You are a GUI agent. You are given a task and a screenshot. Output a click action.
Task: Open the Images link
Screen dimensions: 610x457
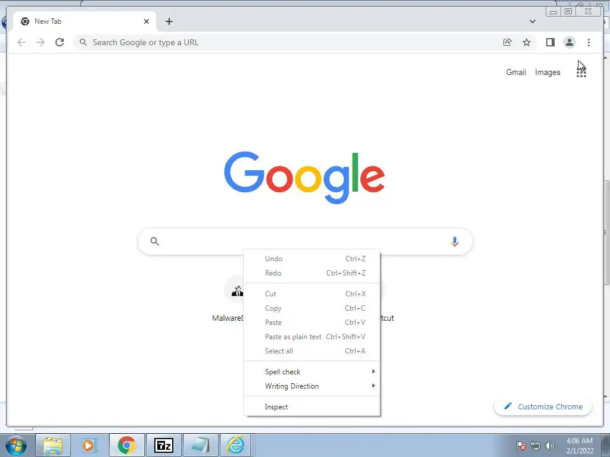pyautogui.click(x=547, y=72)
